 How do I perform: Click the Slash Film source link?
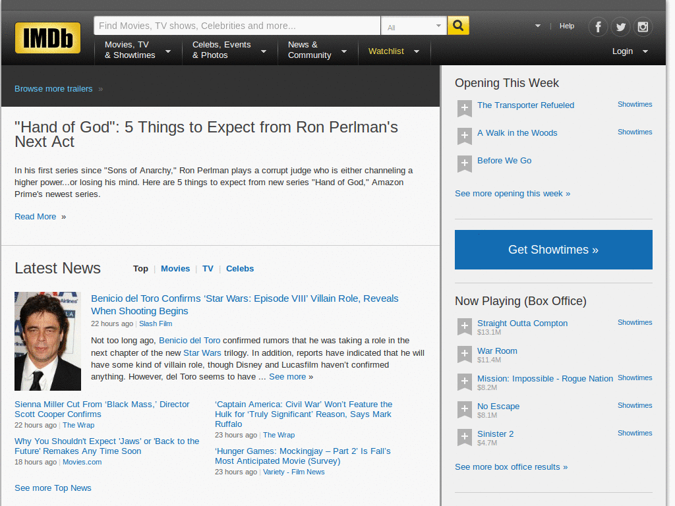click(x=156, y=323)
